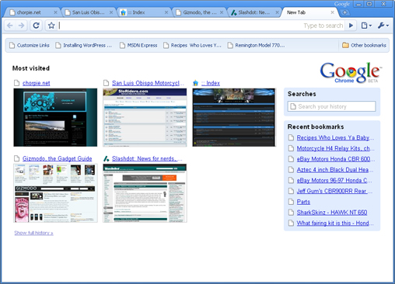This screenshot has width=395, height=284.
Task: Close the San Luis Obis... tab
Action: pyautogui.click(x=111, y=12)
